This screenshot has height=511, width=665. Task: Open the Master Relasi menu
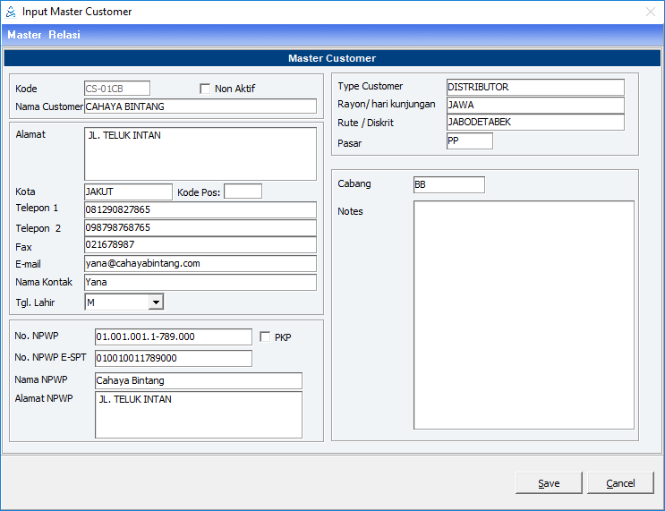coord(44,35)
